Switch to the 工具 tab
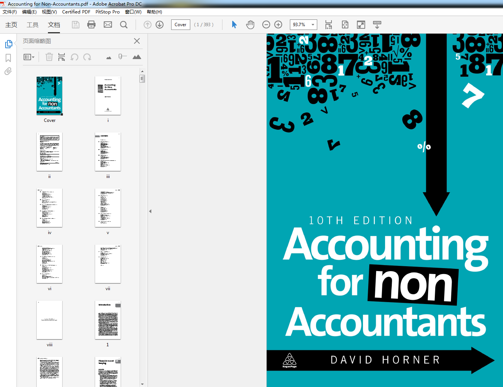The height and width of the screenshot is (387, 503). [x=33, y=25]
